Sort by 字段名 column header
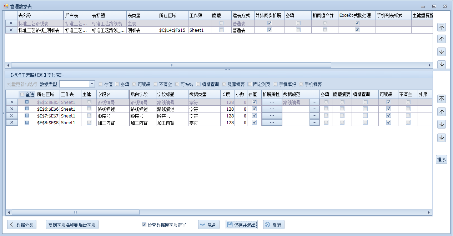Viewport: 453px width, 236px height. [x=112, y=94]
